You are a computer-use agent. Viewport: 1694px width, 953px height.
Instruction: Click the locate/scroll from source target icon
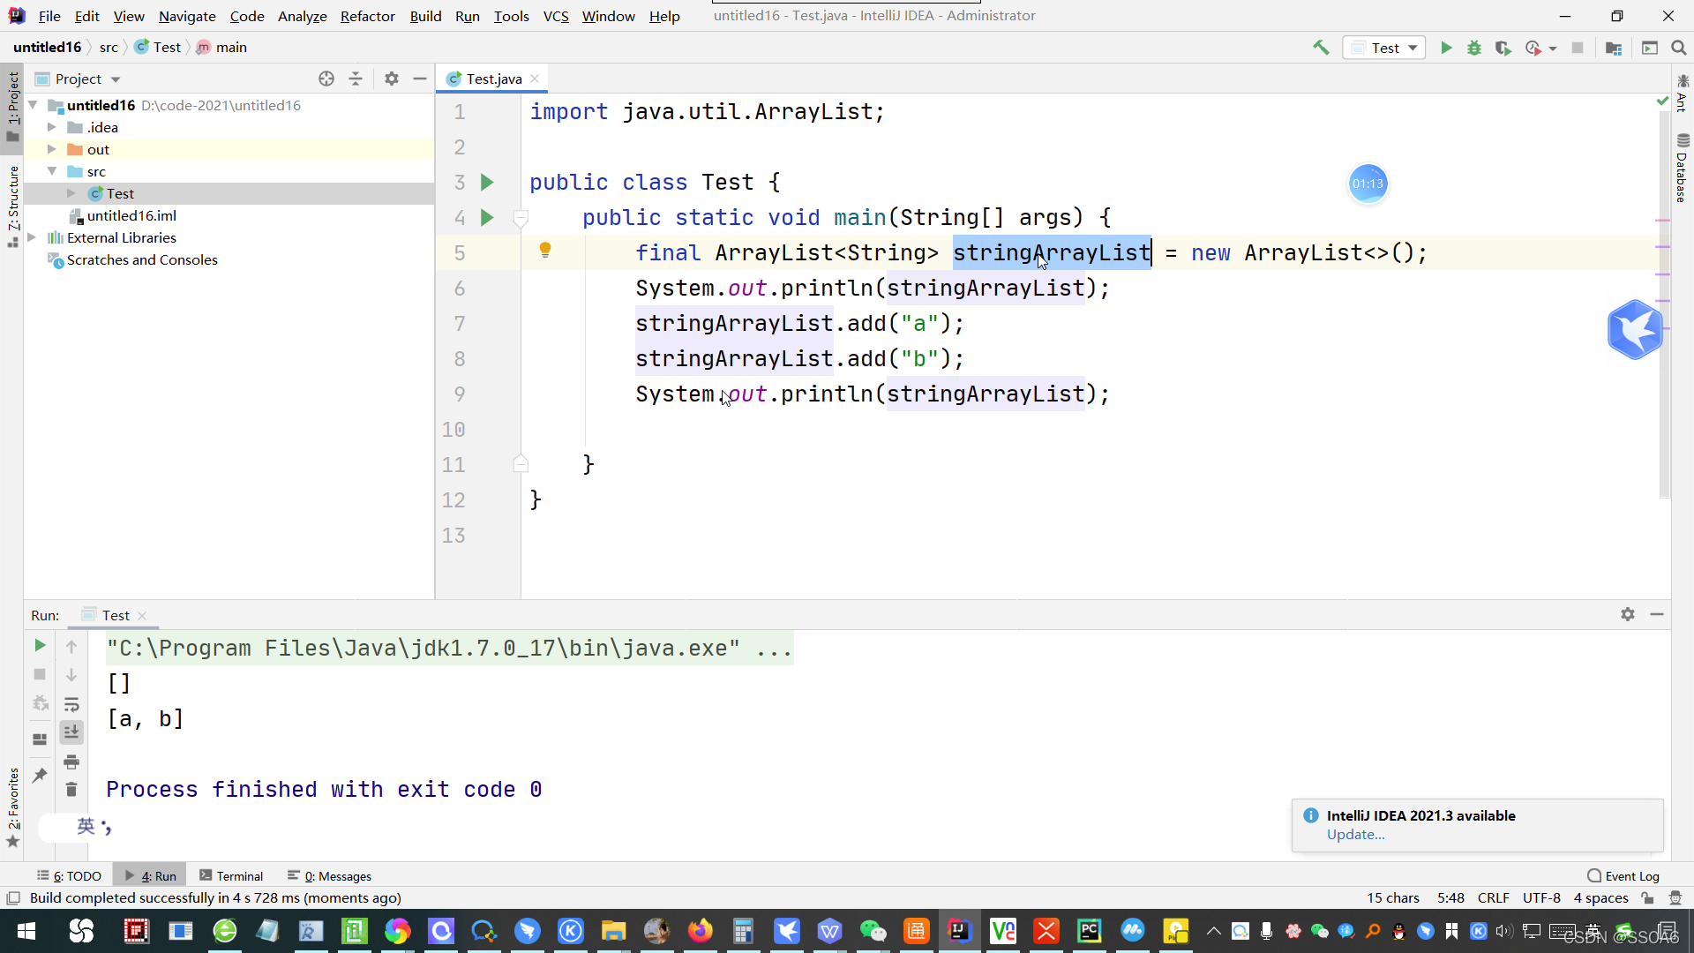click(x=326, y=79)
